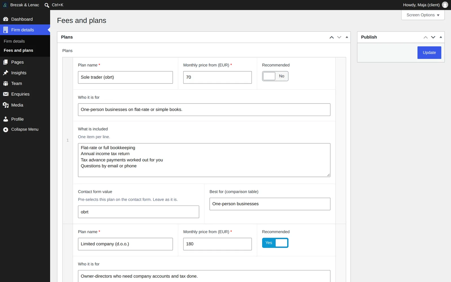This screenshot has height=282, width=451.
Task: Click the Enquiries envelope icon
Action: click(6, 94)
